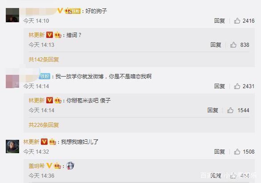Screen dimensions: 261x183
Task: Reply to '你掰苞米去吧 傻子'
Action: pyautogui.click(x=213, y=110)
